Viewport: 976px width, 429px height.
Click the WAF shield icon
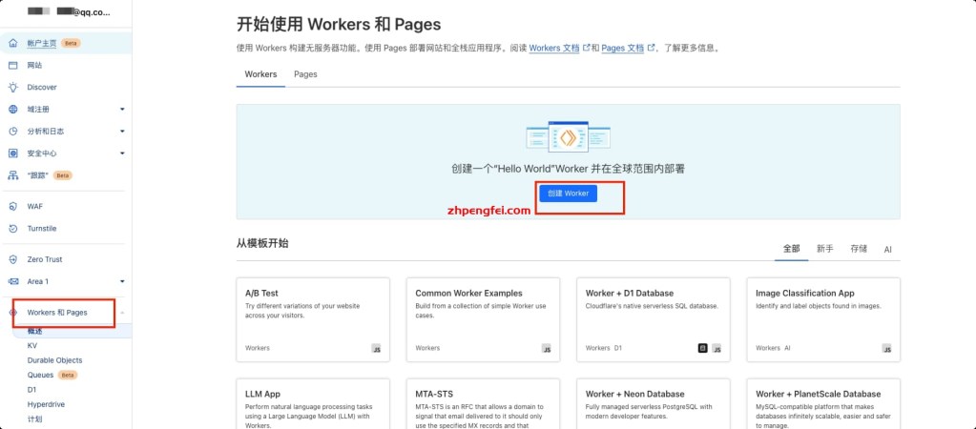point(13,206)
